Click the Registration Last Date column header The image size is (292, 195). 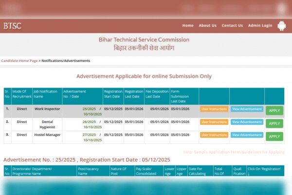click(134, 97)
